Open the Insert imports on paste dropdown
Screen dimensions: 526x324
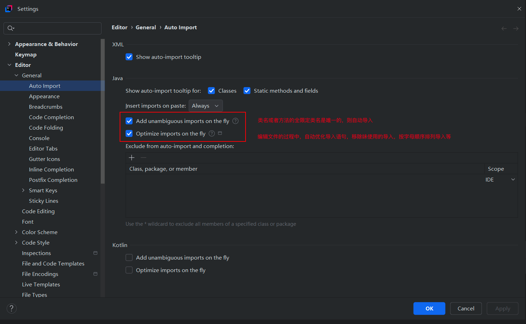[x=205, y=106]
